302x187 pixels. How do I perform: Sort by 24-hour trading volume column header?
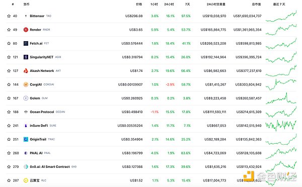pos(216,4)
